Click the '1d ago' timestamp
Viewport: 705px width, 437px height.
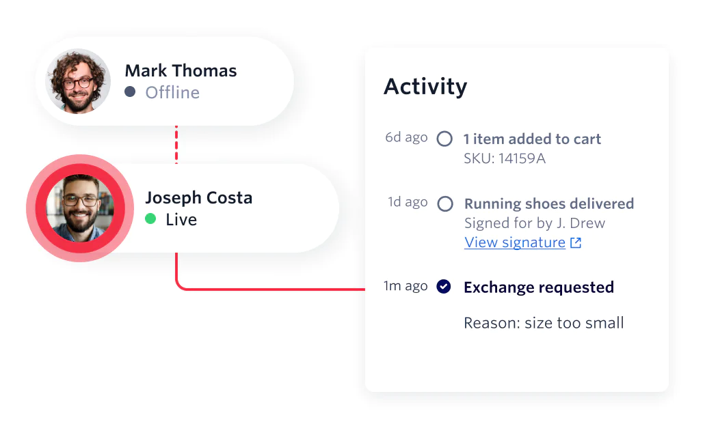(408, 202)
